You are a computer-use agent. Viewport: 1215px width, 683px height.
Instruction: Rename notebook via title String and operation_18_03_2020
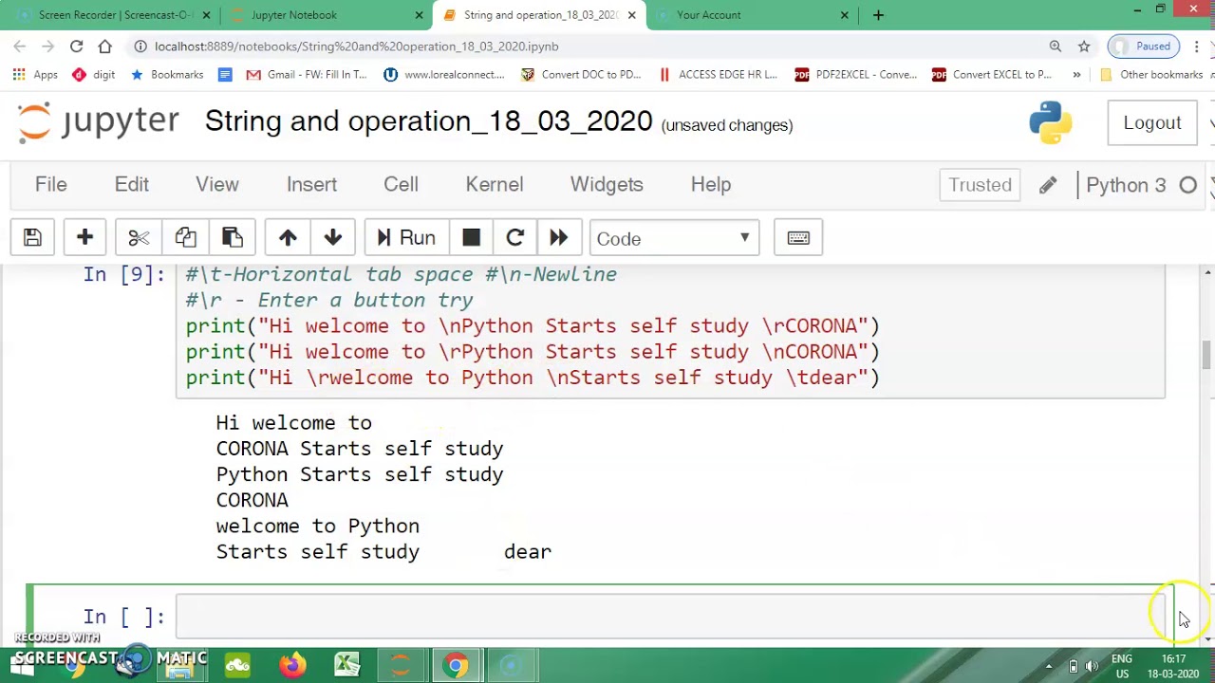click(428, 121)
